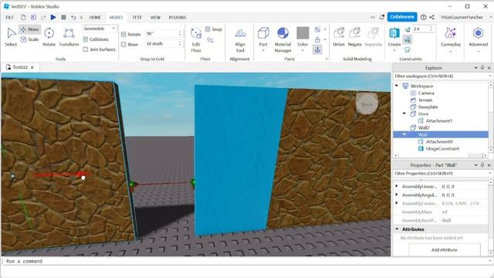Close the Test022 document tab
Image resolution: width=494 pixels, height=278 pixels.
tap(32, 67)
